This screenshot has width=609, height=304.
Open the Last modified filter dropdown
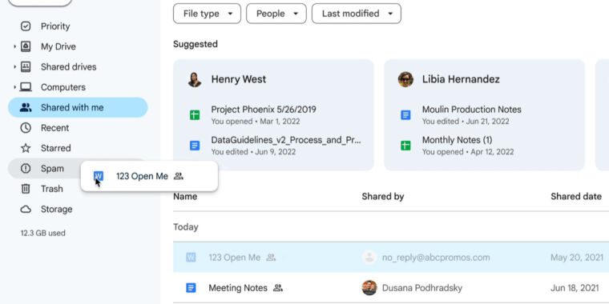click(x=356, y=14)
